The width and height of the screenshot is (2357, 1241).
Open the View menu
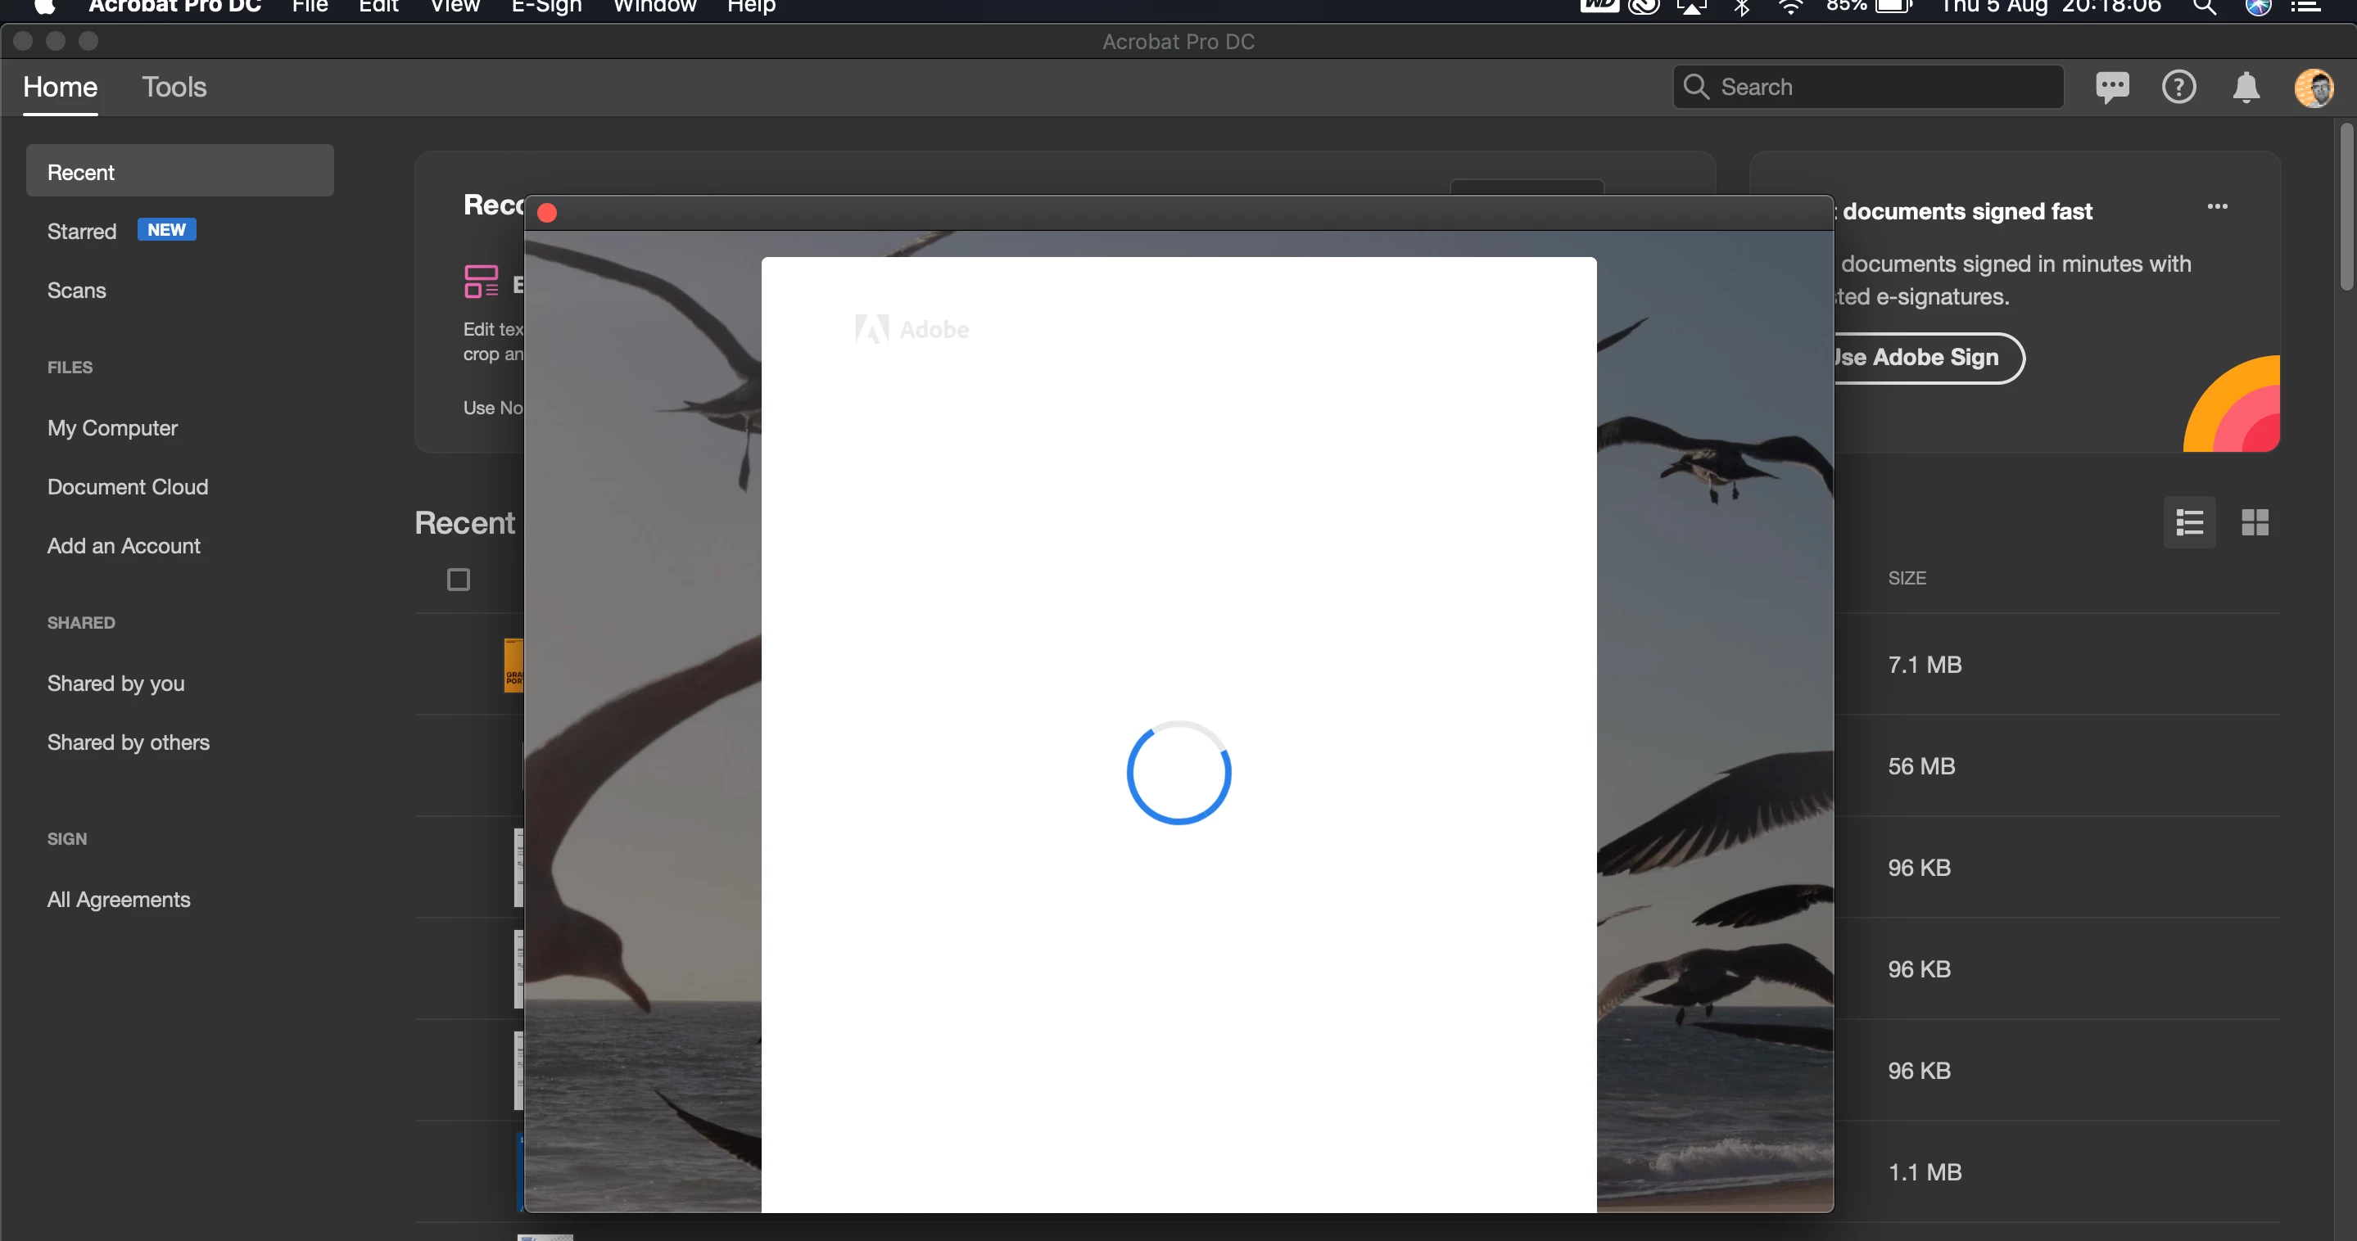click(455, 7)
